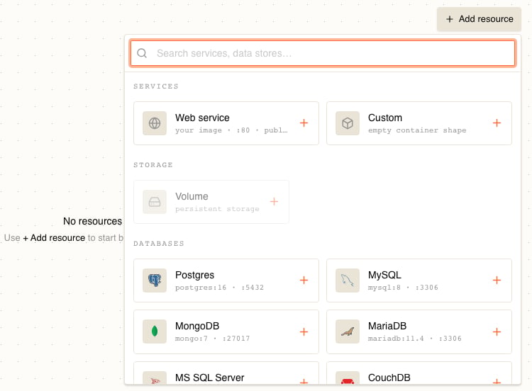Image resolution: width=532 pixels, height=391 pixels.
Task: Click the Volume card title
Action: 192,196
